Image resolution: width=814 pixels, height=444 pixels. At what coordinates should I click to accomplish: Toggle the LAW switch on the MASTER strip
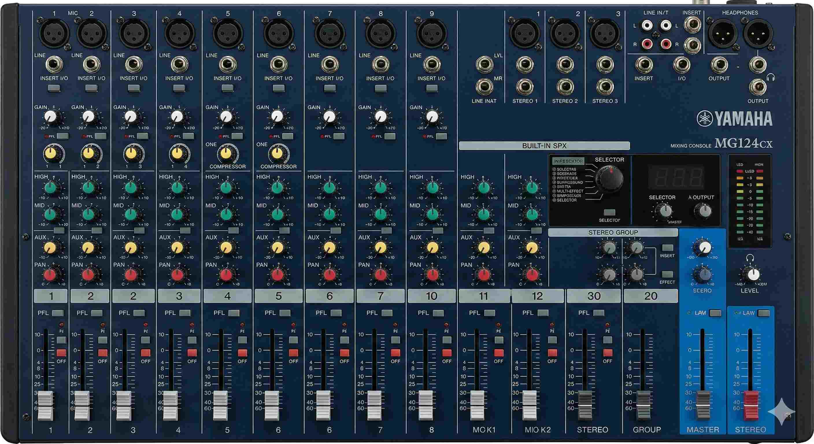pyautogui.click(x=715, y=313)
